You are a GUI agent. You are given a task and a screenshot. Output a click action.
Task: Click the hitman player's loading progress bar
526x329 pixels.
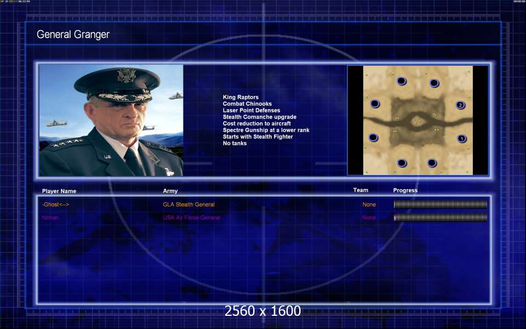pyautogui.click(x=440, y=218)
